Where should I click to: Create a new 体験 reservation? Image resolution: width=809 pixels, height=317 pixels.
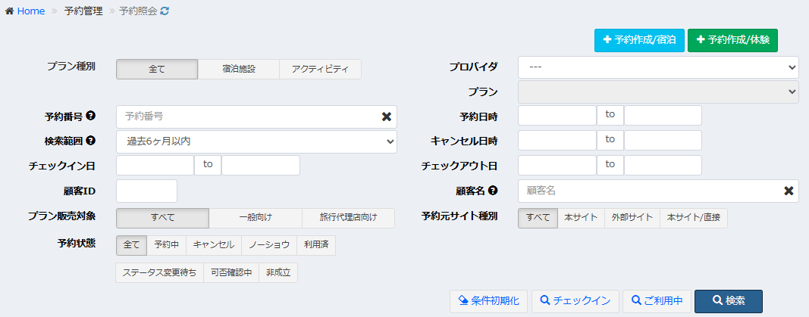732,40
